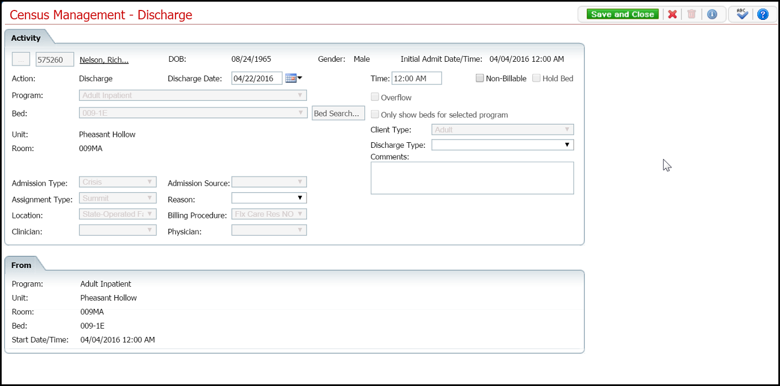Image resolution: width=780 pixels, height=386 pixels.
Task: Select the From tab
Action: pyautogui.click(x=22, y=265)
